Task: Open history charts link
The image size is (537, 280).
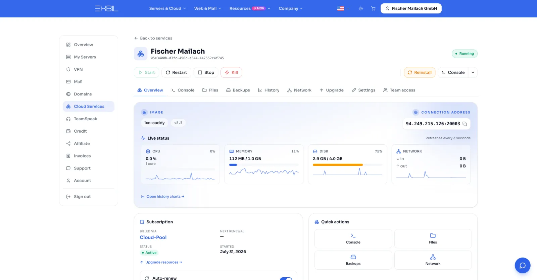Action: pos(163,197)
